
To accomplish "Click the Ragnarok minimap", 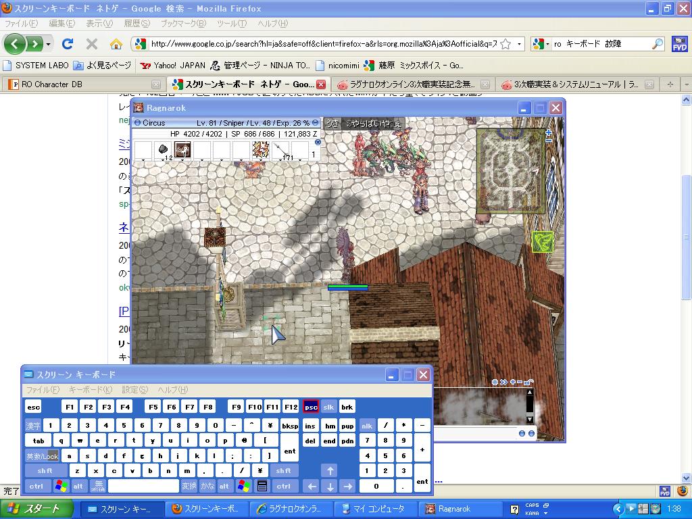I will [x=511, y=170].
